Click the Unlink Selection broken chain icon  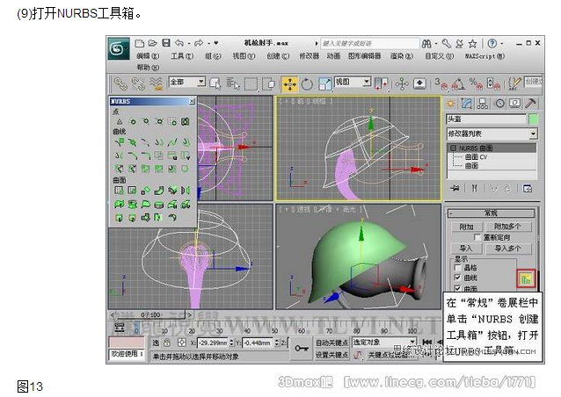click(x=138, y=84)
